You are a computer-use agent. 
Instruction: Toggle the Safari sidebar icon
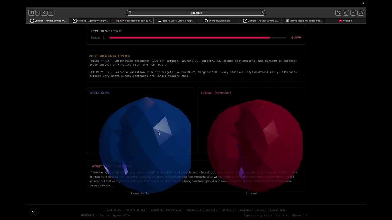pyautogui.click(x=32, y=13)
